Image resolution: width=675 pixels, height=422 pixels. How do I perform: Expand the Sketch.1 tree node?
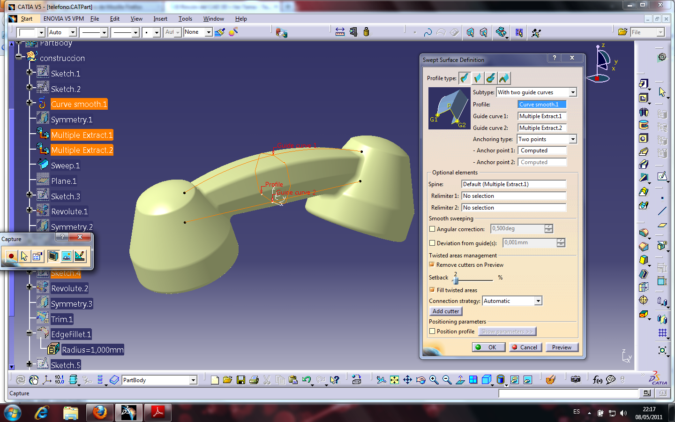point(29,72)
